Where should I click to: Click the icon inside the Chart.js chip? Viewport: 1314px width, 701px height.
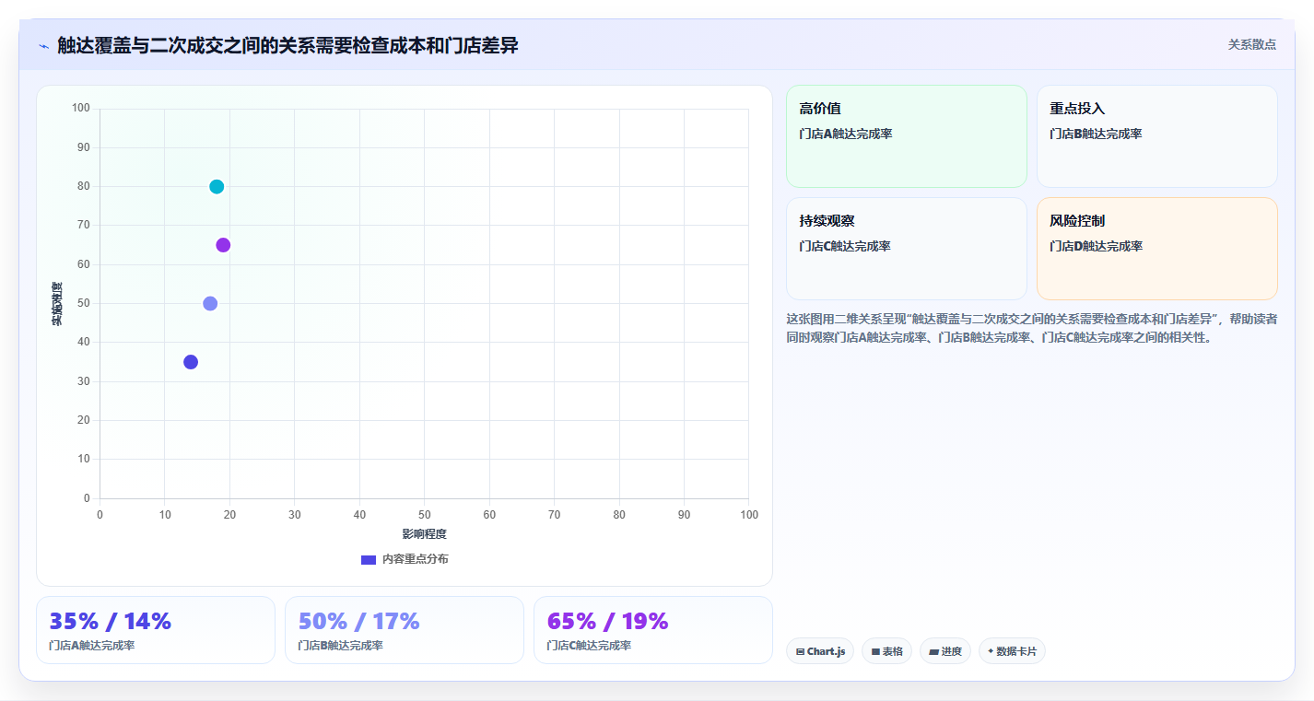pos(800,652)
